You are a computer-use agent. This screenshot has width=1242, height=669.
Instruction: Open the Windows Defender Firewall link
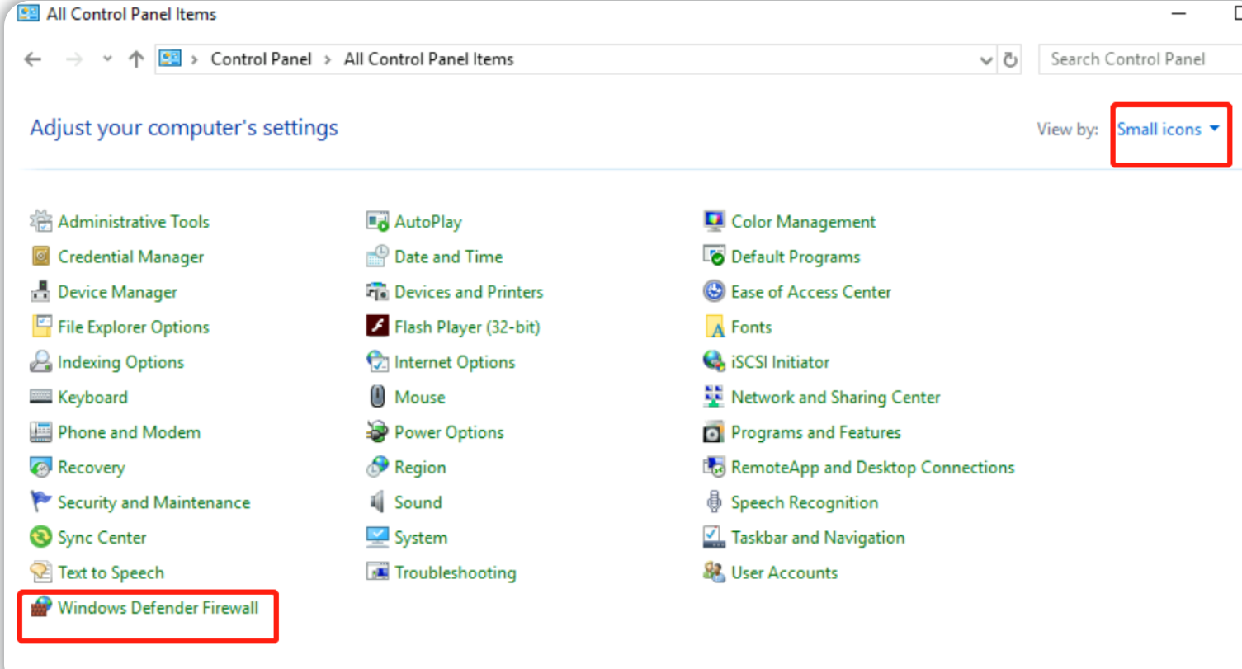[158, 608]
